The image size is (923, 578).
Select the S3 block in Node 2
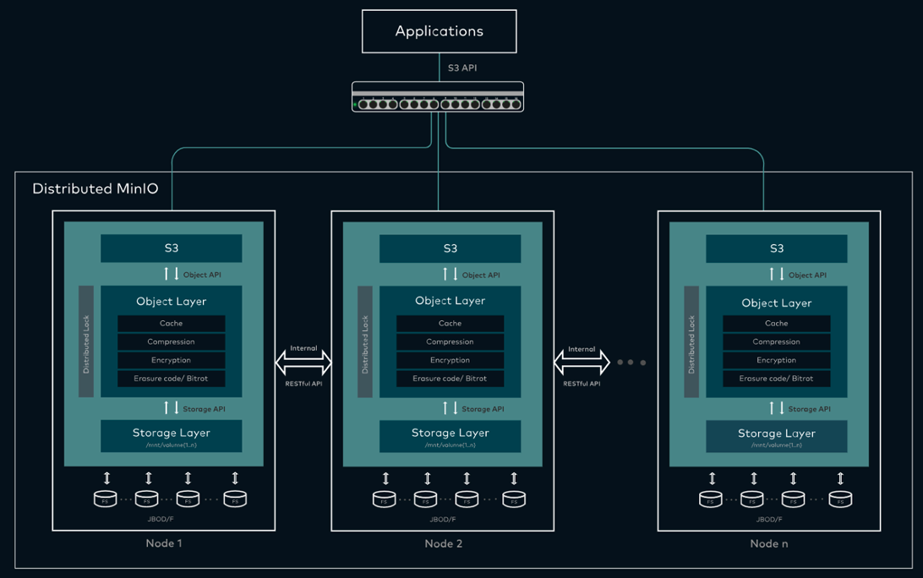(451, 248)
